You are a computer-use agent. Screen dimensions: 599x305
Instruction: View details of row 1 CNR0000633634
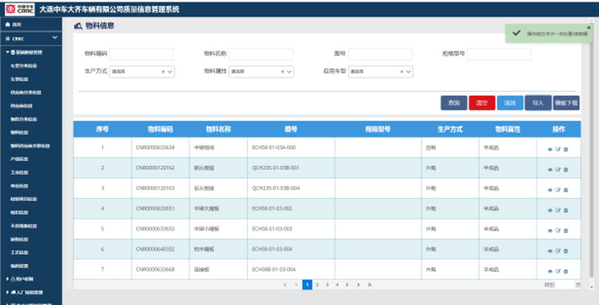coord(550,149)
